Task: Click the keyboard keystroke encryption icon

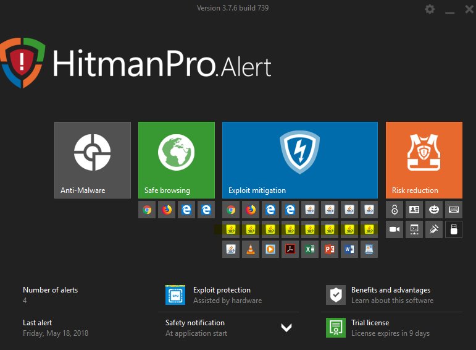Action: (454, 210)
